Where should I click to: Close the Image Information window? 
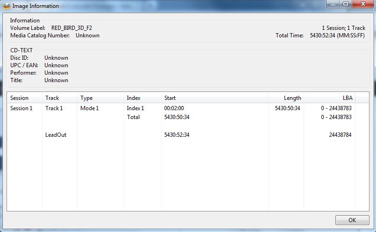[x=363, y=4]
